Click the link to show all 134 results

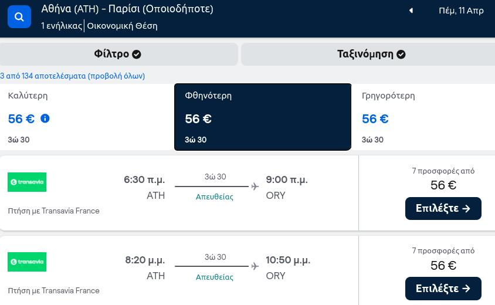click(72, 76)
